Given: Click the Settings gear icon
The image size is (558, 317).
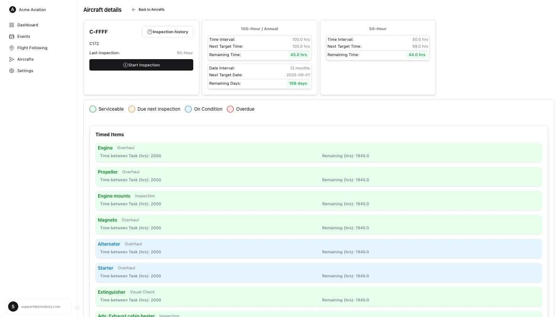Looking at the screenshot, I should 11,71.
